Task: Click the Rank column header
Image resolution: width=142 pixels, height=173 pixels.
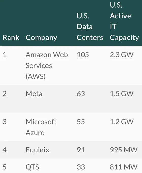Action: [11, 37]
